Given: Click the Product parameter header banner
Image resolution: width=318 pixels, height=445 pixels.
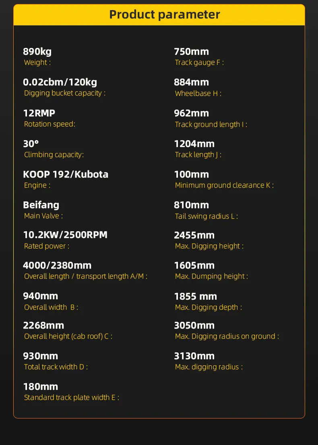Looking at the screenshot, I should pos(165,15).
